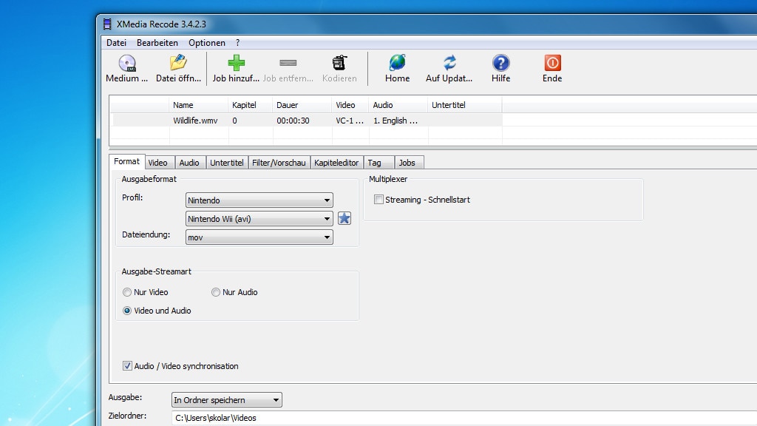Open the Bearbeiten menu

click(157, 43)
